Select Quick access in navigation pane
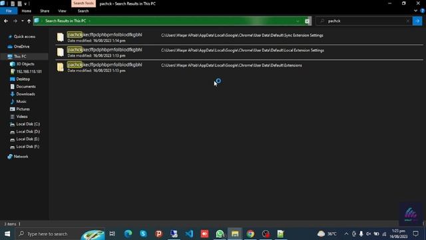Viewport: 426px width, 240px height. pos(25,37)
